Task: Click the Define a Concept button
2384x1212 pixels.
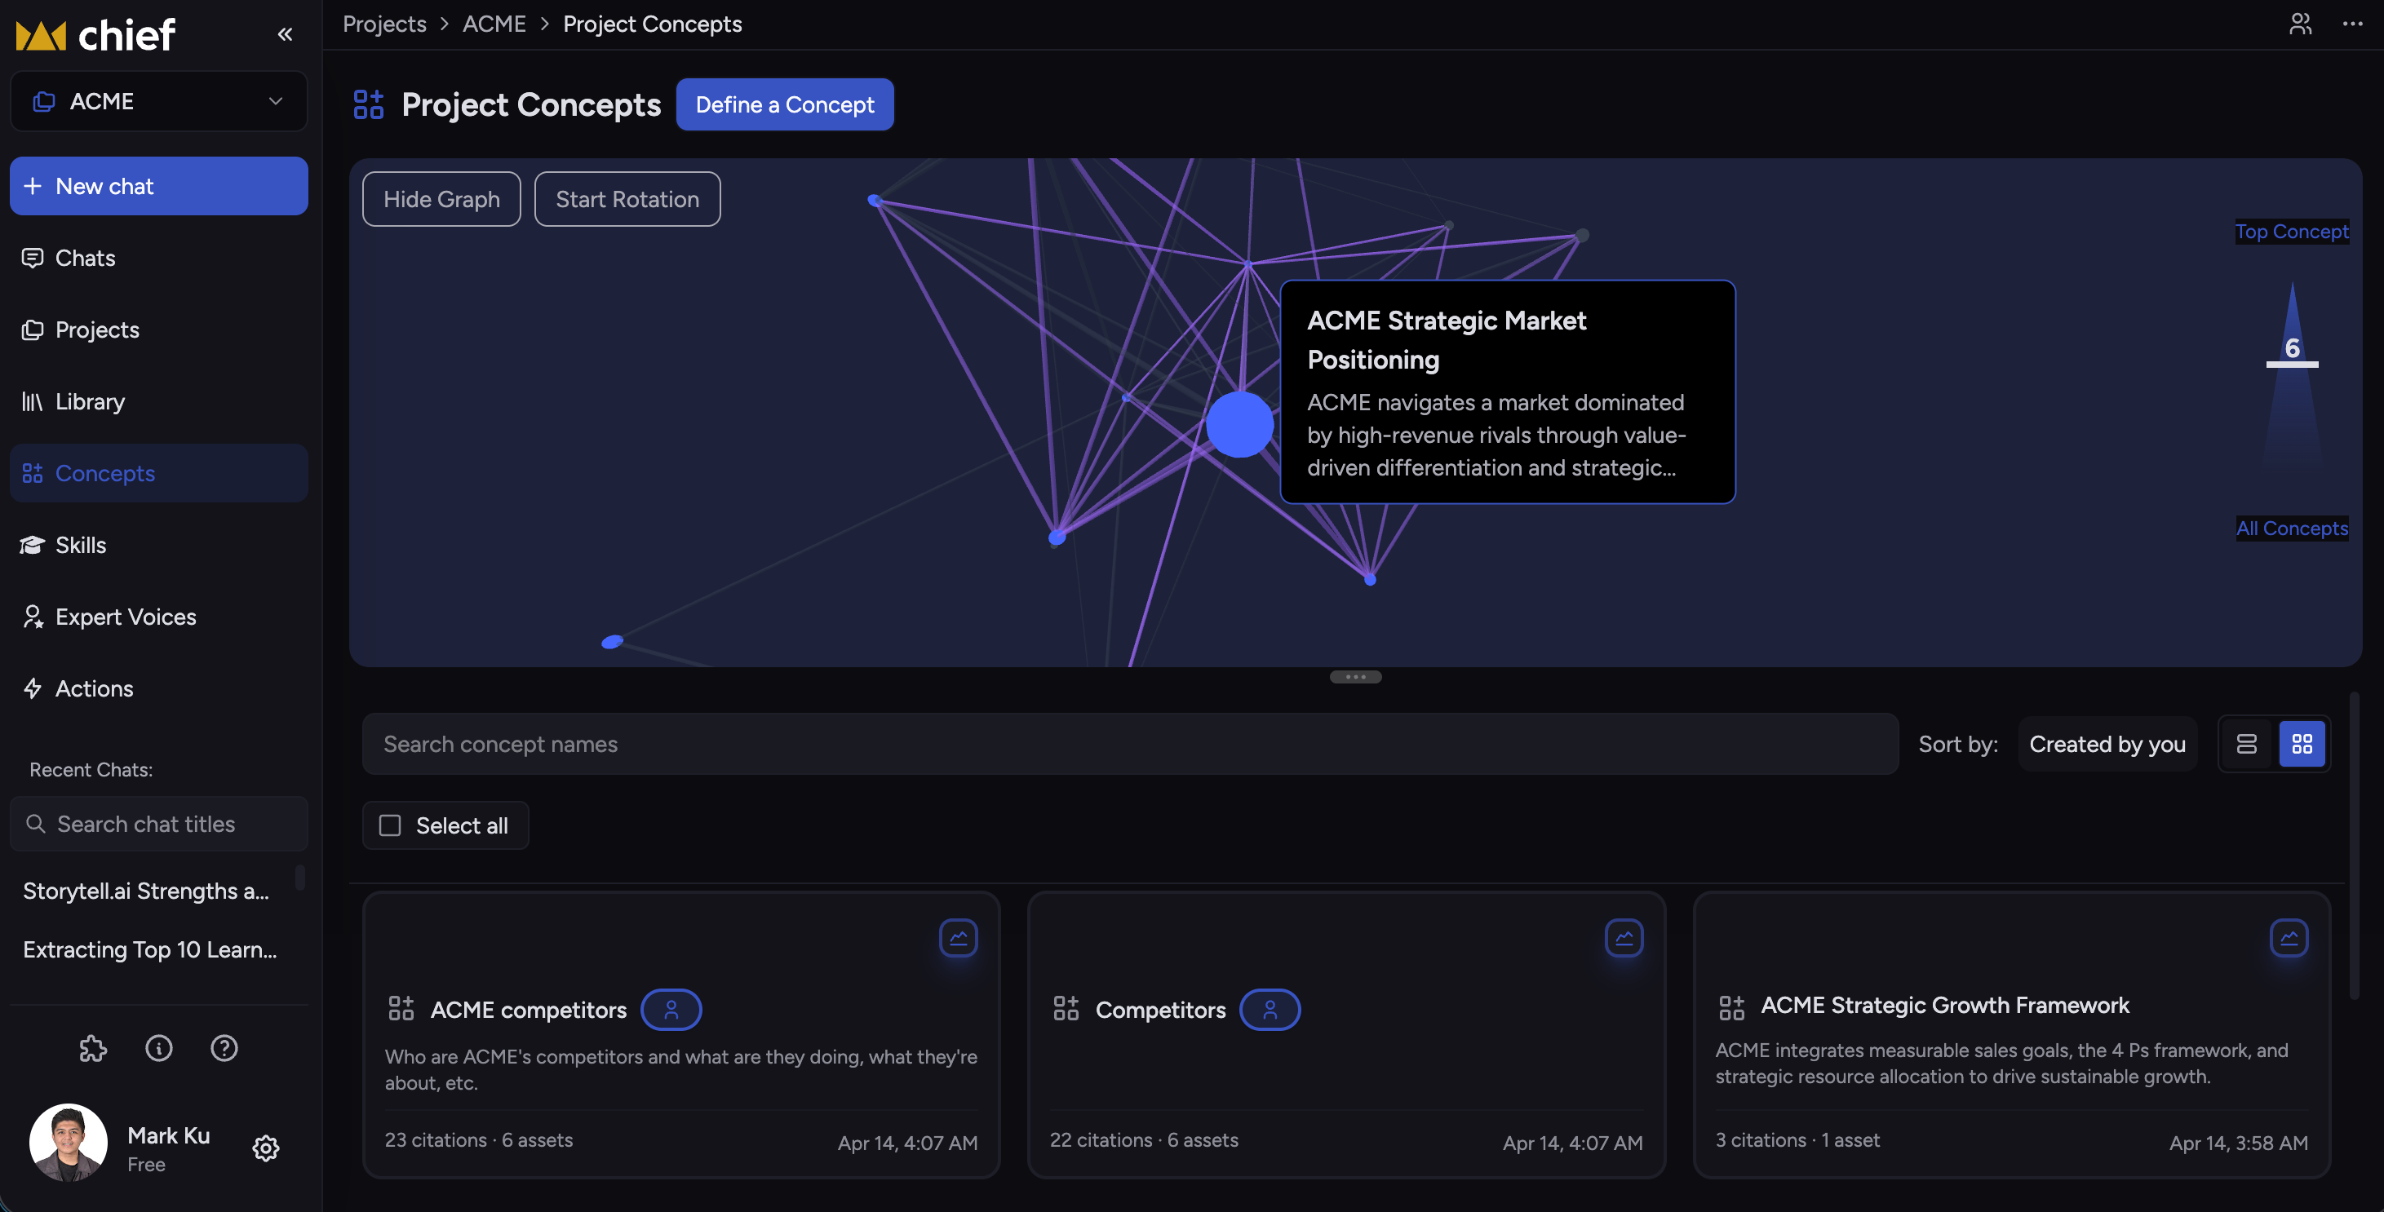Action: pos(785,104)
